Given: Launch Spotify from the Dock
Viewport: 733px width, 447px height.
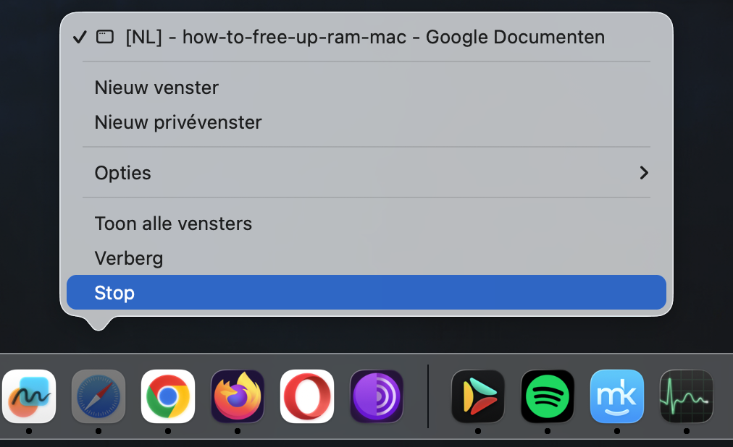Looking at the screenshot, I should pos(547,396).
